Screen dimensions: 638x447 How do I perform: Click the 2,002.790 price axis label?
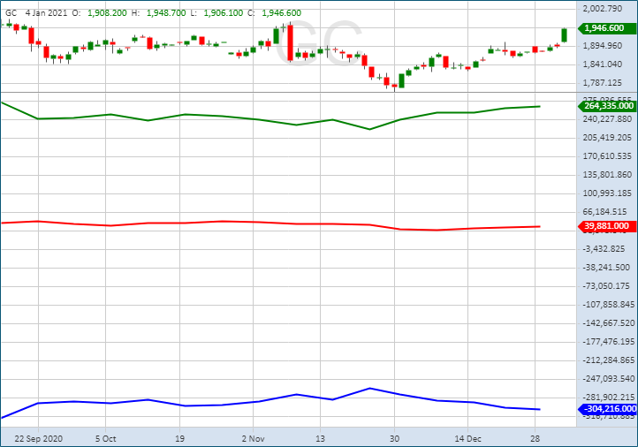click(603, 9)
